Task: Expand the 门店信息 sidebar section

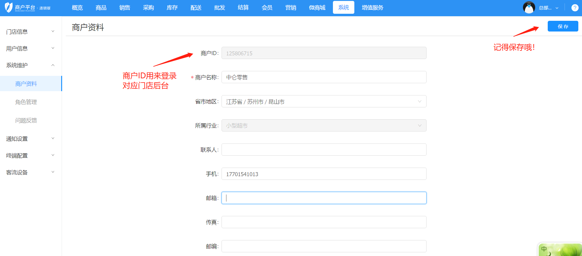Action: [31, 32]
